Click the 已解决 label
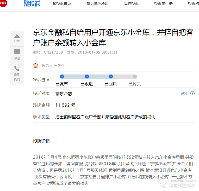This screenshot has height=191, width=199. 135,84
